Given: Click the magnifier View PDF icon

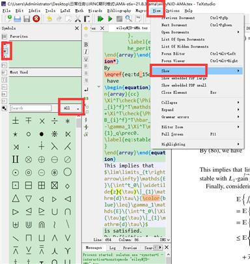Looking at the screenshot, I should 129,19.
